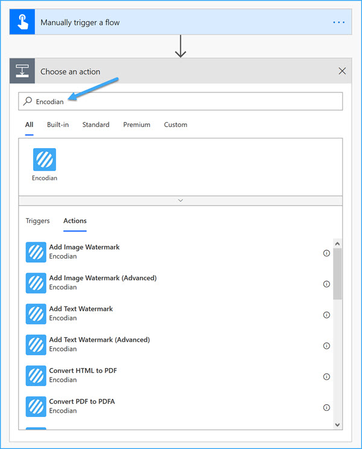Show info for Add Image Watermark
This screenshot has height=449, width=362.
pyautogui.click(x=326, y=253)
